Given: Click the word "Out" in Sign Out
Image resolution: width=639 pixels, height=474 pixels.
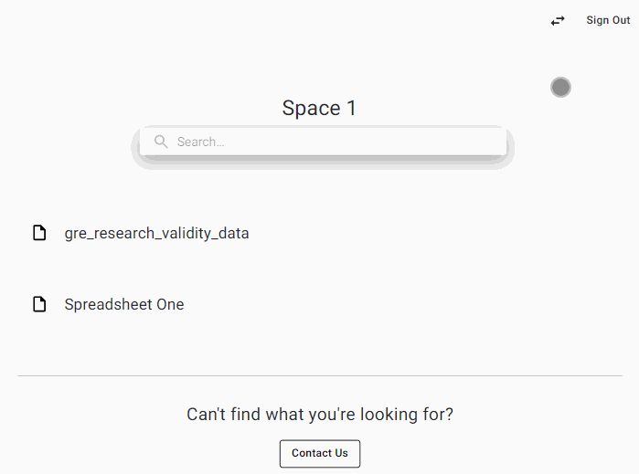Looking at the screenshot, I should [621, 20].
